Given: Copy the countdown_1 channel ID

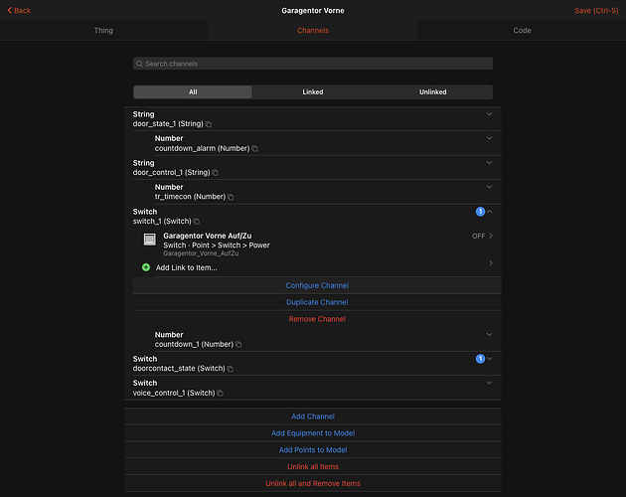Looking at the screenshot, I should click(x=238, y=344).
